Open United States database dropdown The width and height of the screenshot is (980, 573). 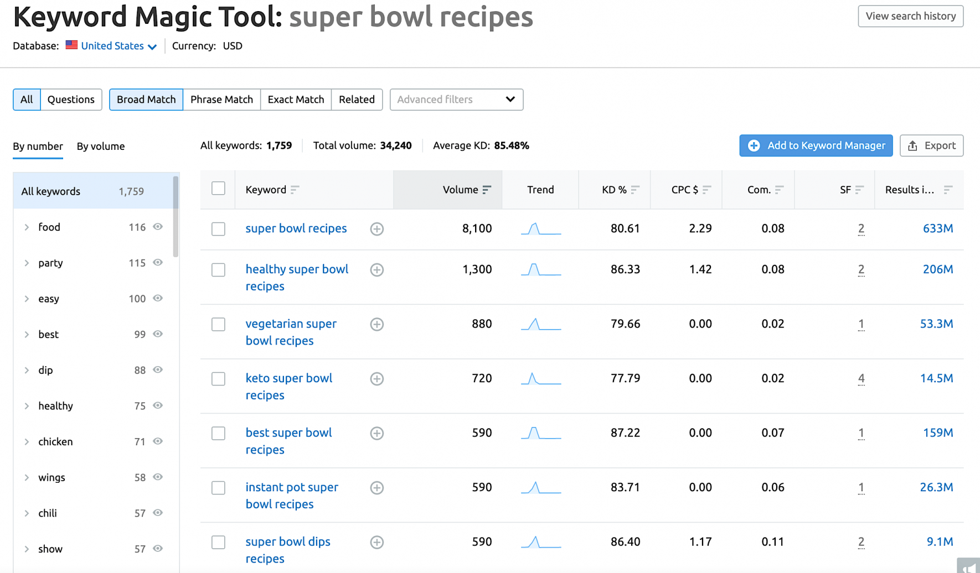point(111,46)
